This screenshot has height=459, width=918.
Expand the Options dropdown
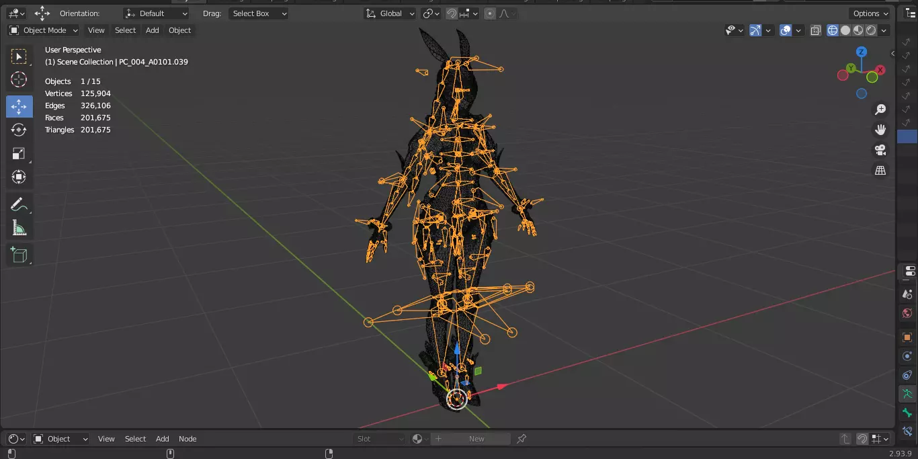click(x=870, y=13)
